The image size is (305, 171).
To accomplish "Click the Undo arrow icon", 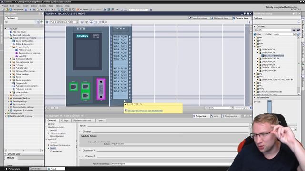I will point(46,9).
